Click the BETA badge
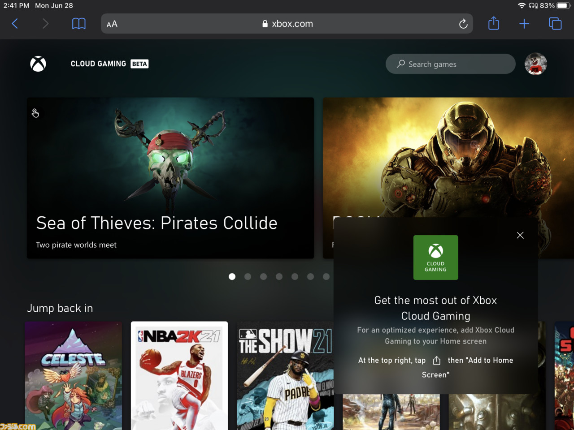This screenshot has width=574, height=430. pyautogui.click(x=139, y=64)
